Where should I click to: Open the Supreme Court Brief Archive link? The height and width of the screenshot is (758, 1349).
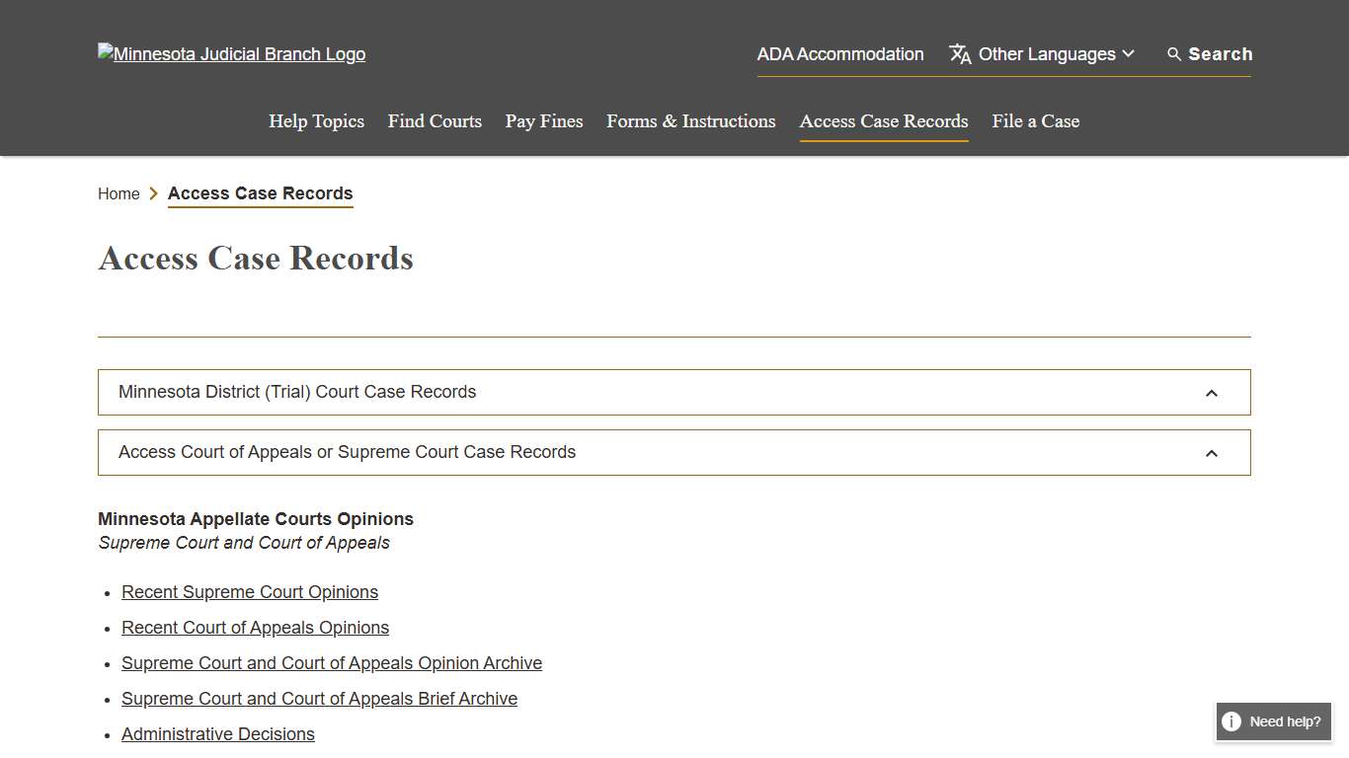point(319,698)
